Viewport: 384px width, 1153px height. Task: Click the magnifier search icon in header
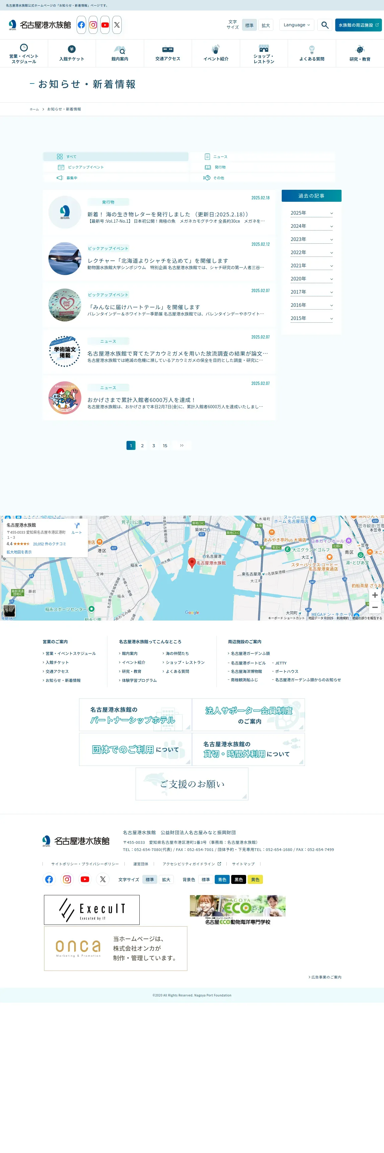coord(325,25)
